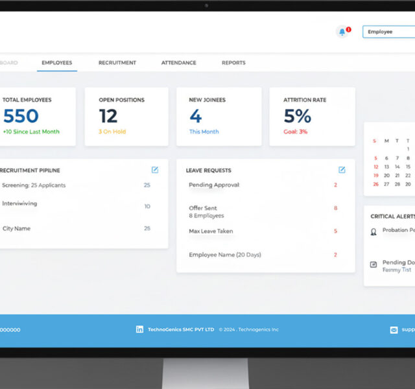Screen dimensions: 415x389
Task: Click the 'This Month' new joinees link
Action: click(204, 132)
